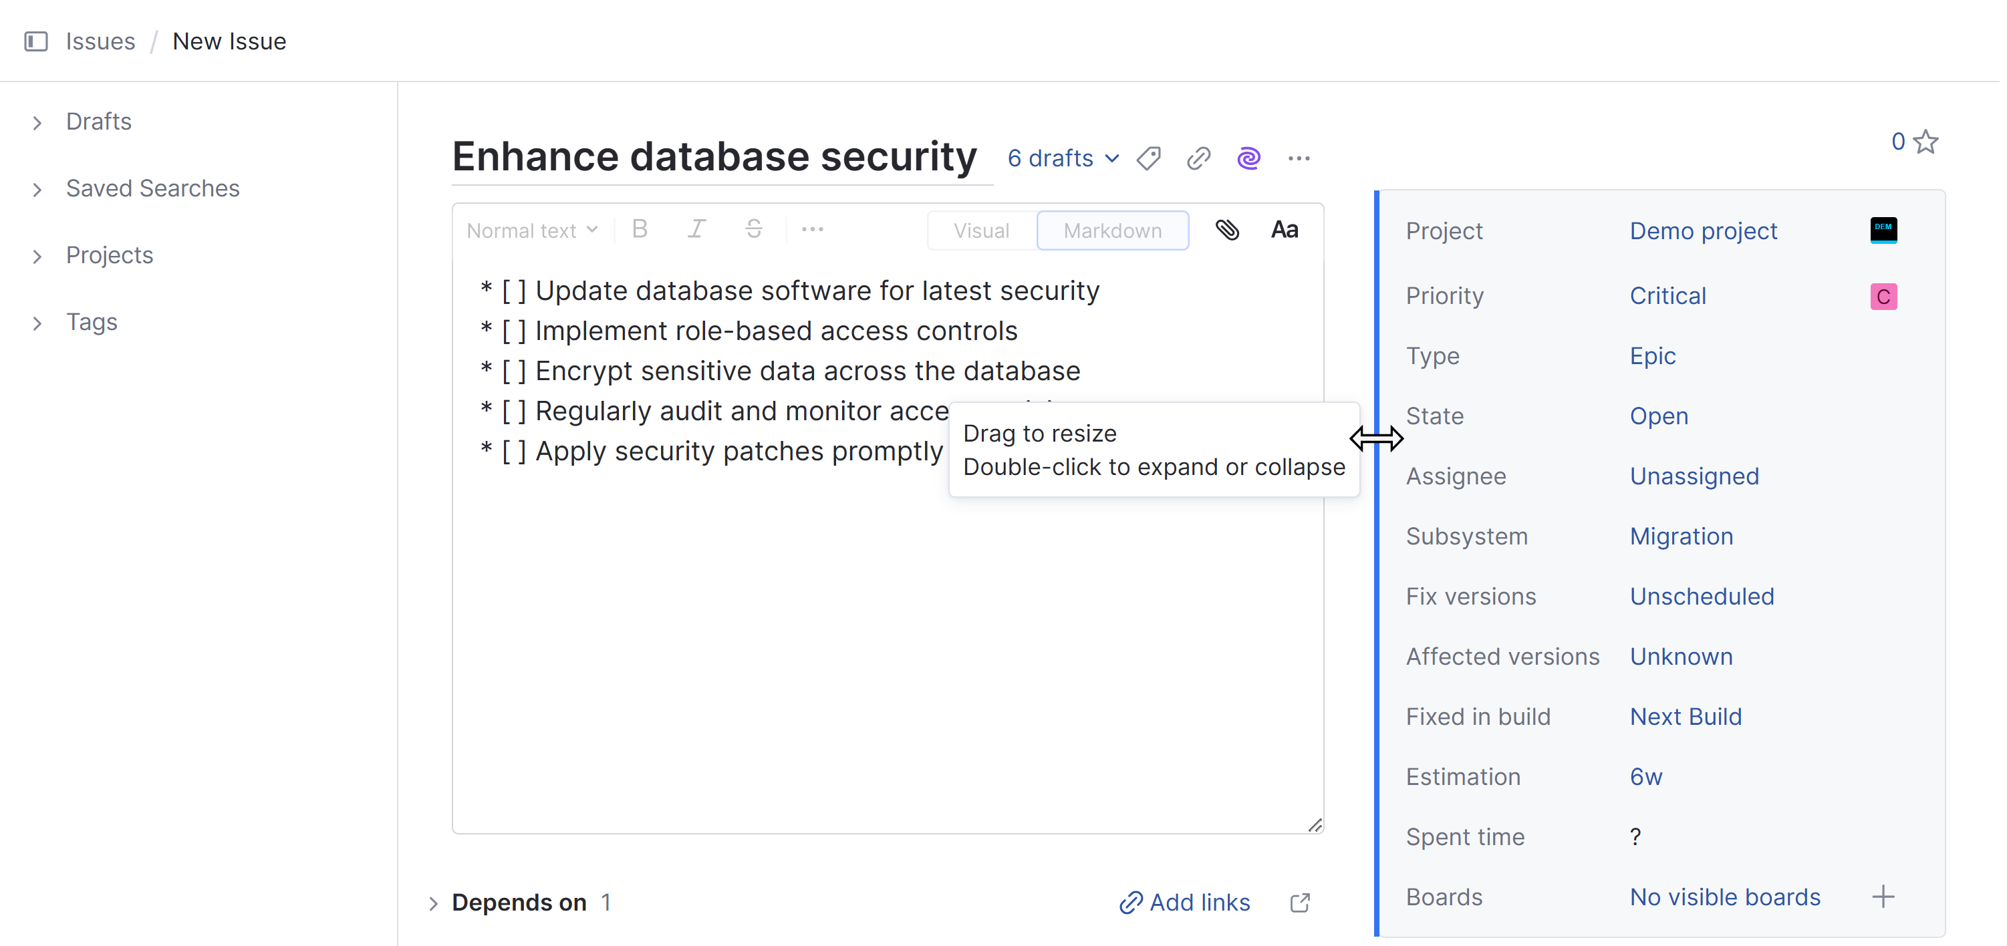Image resolution: width=2007 pixels, height=946 pixels.
Task: Click the tag icon beside title
Action: [1148, 159]
